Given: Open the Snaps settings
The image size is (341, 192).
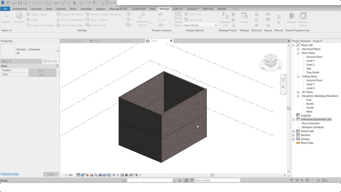Looking at the screenshot, I should pos(32,20).
